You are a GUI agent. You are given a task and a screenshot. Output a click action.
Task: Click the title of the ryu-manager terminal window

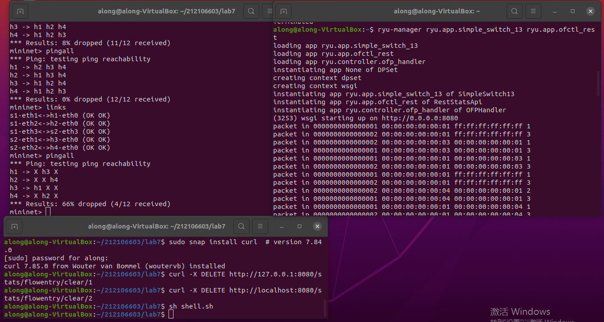pyautogui.click(x=437, y=11)
